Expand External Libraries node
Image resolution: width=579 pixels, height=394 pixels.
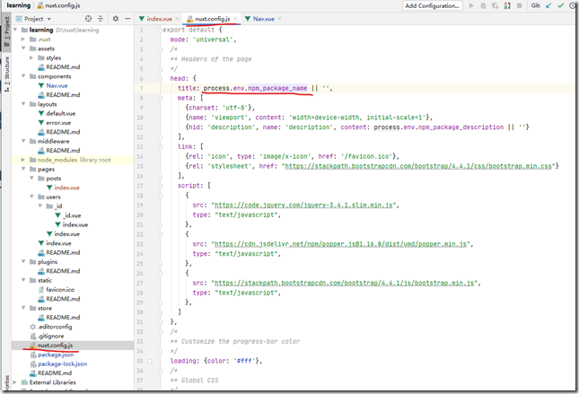pyautogui.click(x=15, y=382)
